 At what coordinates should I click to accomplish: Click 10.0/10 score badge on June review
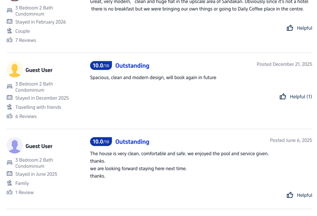[101, 142]
